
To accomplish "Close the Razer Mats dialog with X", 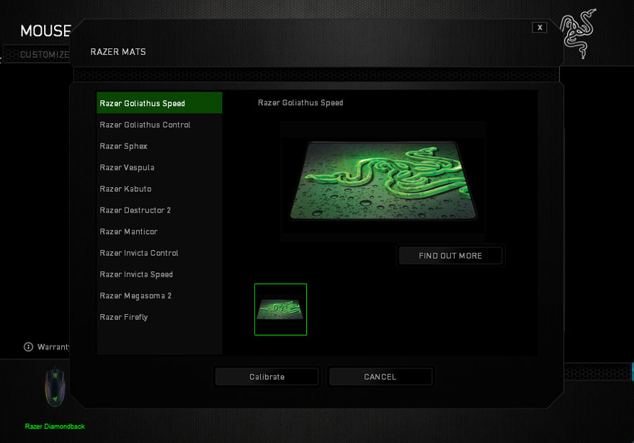I will (x=540, y=27).
